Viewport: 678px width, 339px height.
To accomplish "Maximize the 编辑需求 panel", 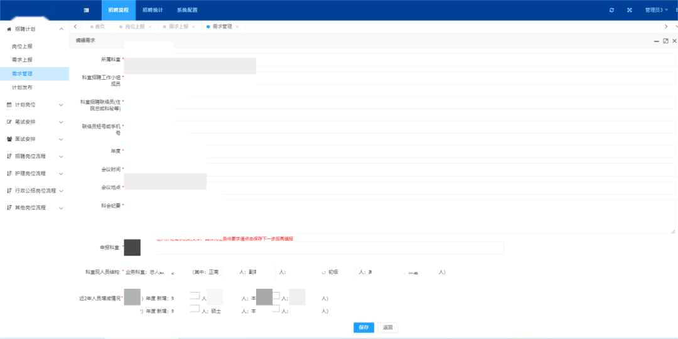I will [x=665, y=41].
